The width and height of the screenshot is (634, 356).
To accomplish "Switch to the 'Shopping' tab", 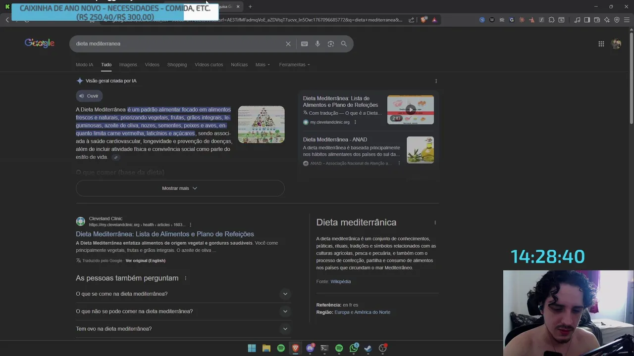I will [177, 65].
